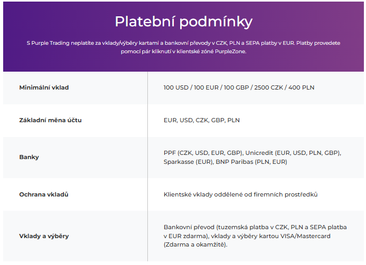Select the "Ochrana vkladů" row label
Screen dimensions: 366x265
point(44,194)
